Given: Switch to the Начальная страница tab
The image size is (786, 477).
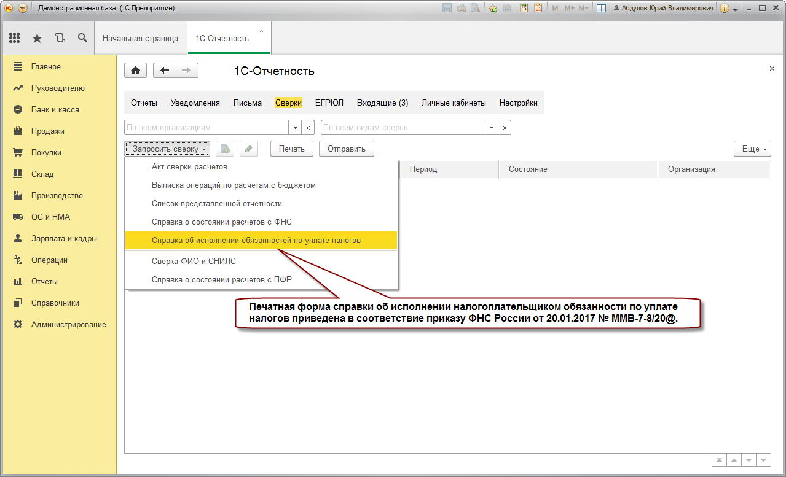Looking at the screenshot, I should 140,38.
